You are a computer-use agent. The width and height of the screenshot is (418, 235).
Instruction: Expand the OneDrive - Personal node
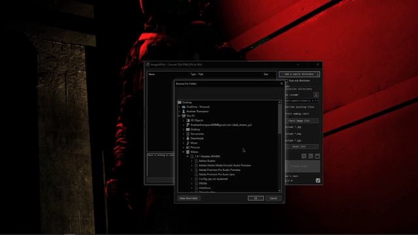click(180, 107)
